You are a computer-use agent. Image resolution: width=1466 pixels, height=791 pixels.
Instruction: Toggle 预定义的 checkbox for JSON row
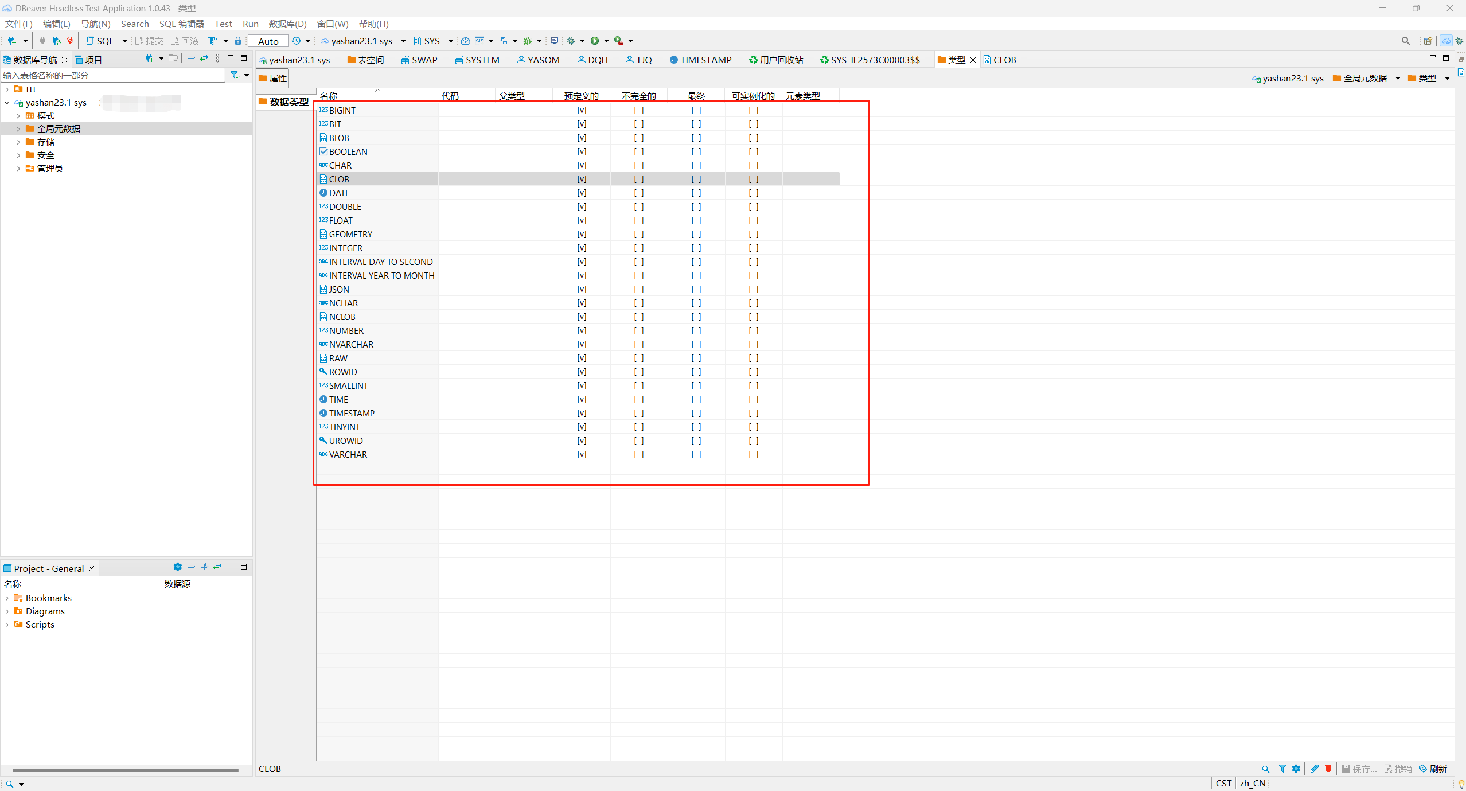[582, 290]
